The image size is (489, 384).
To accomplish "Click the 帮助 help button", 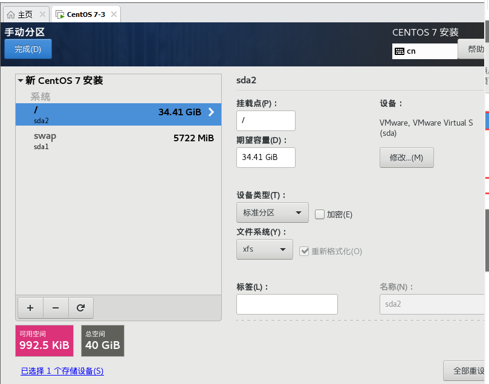I will click(x=472, y=49).
